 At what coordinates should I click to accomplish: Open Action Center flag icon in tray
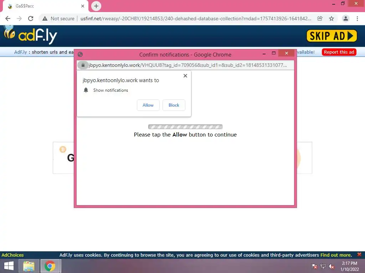(x=314, y=266)
